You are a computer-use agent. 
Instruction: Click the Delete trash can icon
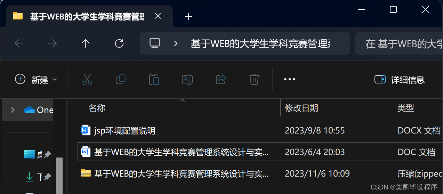click(254, 79)
